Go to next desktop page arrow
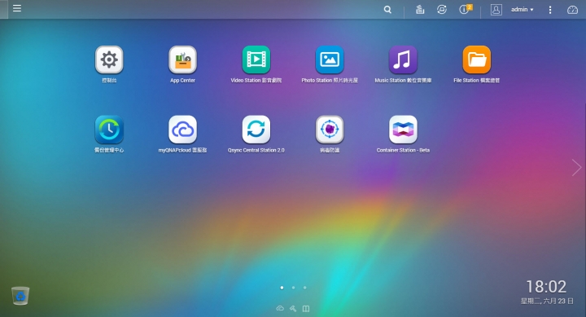The height and width of the screenshot is (317, 586). tap(576, 167)
